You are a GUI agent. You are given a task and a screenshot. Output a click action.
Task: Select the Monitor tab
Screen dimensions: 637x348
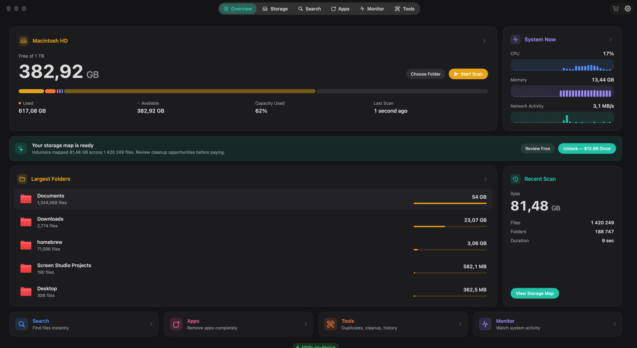(x=372, y=9)
